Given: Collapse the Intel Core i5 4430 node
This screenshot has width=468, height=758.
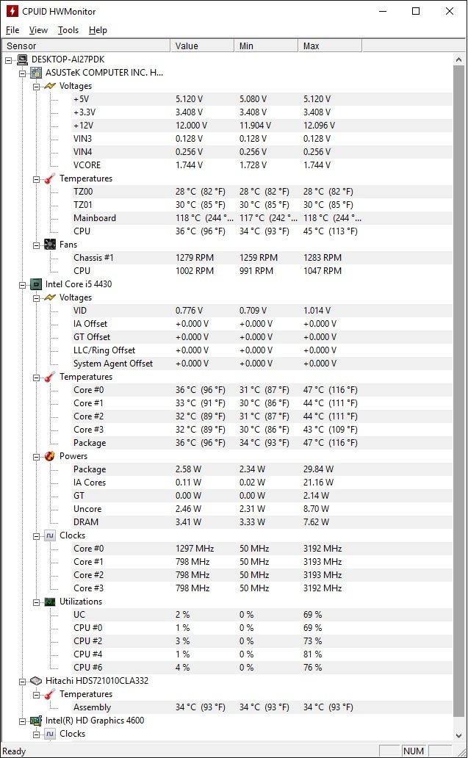Looking at the screenshot, I should [22, 285].
